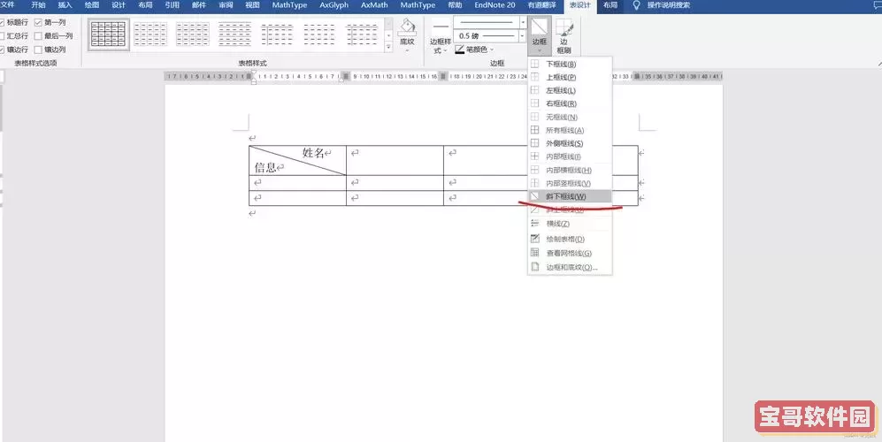Open the AxMath tab

tap(374, 5)
